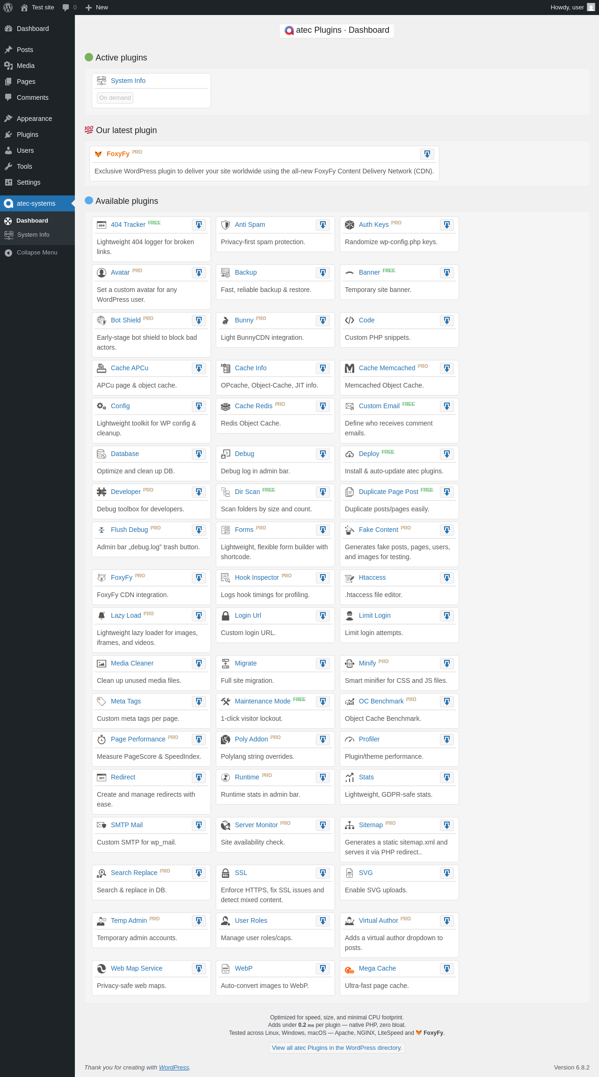Open Posts in the sidebar menu
Viewport: 599px width, 1077px height.
(37, 50)
